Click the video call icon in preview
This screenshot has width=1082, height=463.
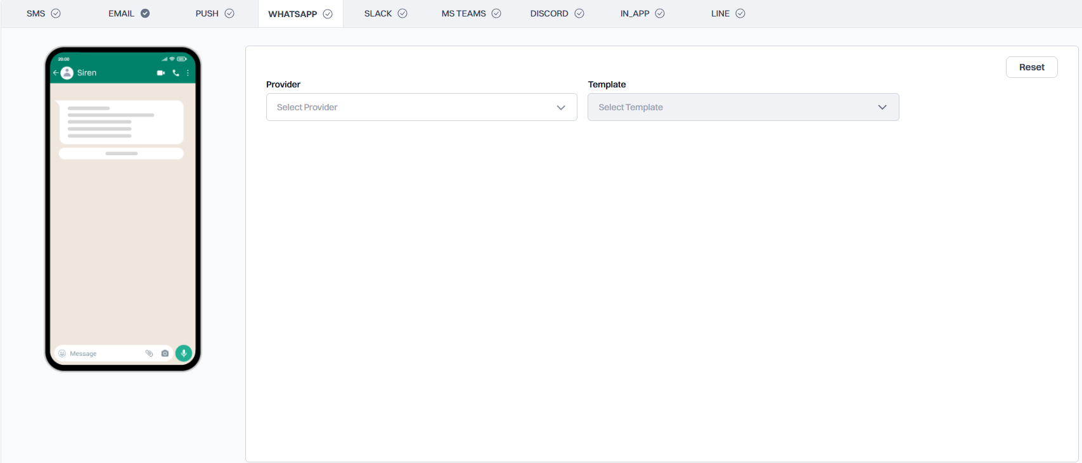[x=161, y=73]
